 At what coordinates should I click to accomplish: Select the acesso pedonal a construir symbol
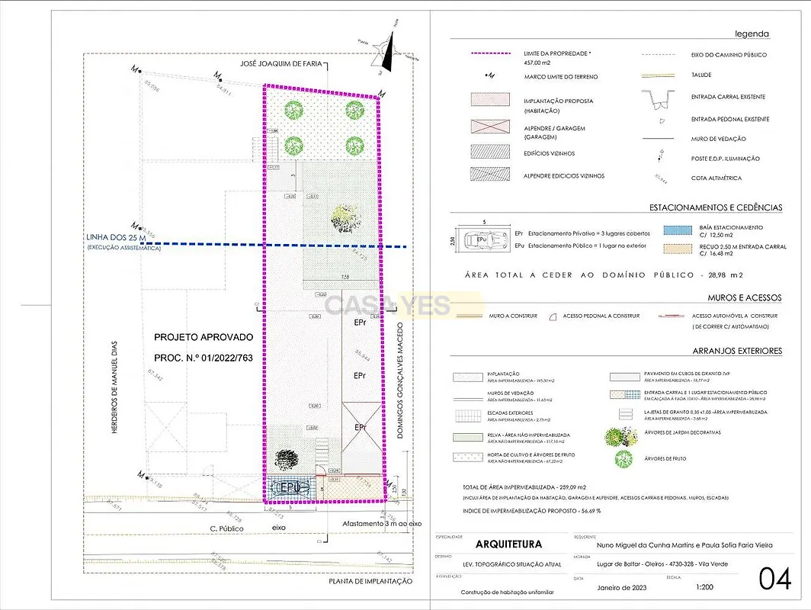(553, 316)
